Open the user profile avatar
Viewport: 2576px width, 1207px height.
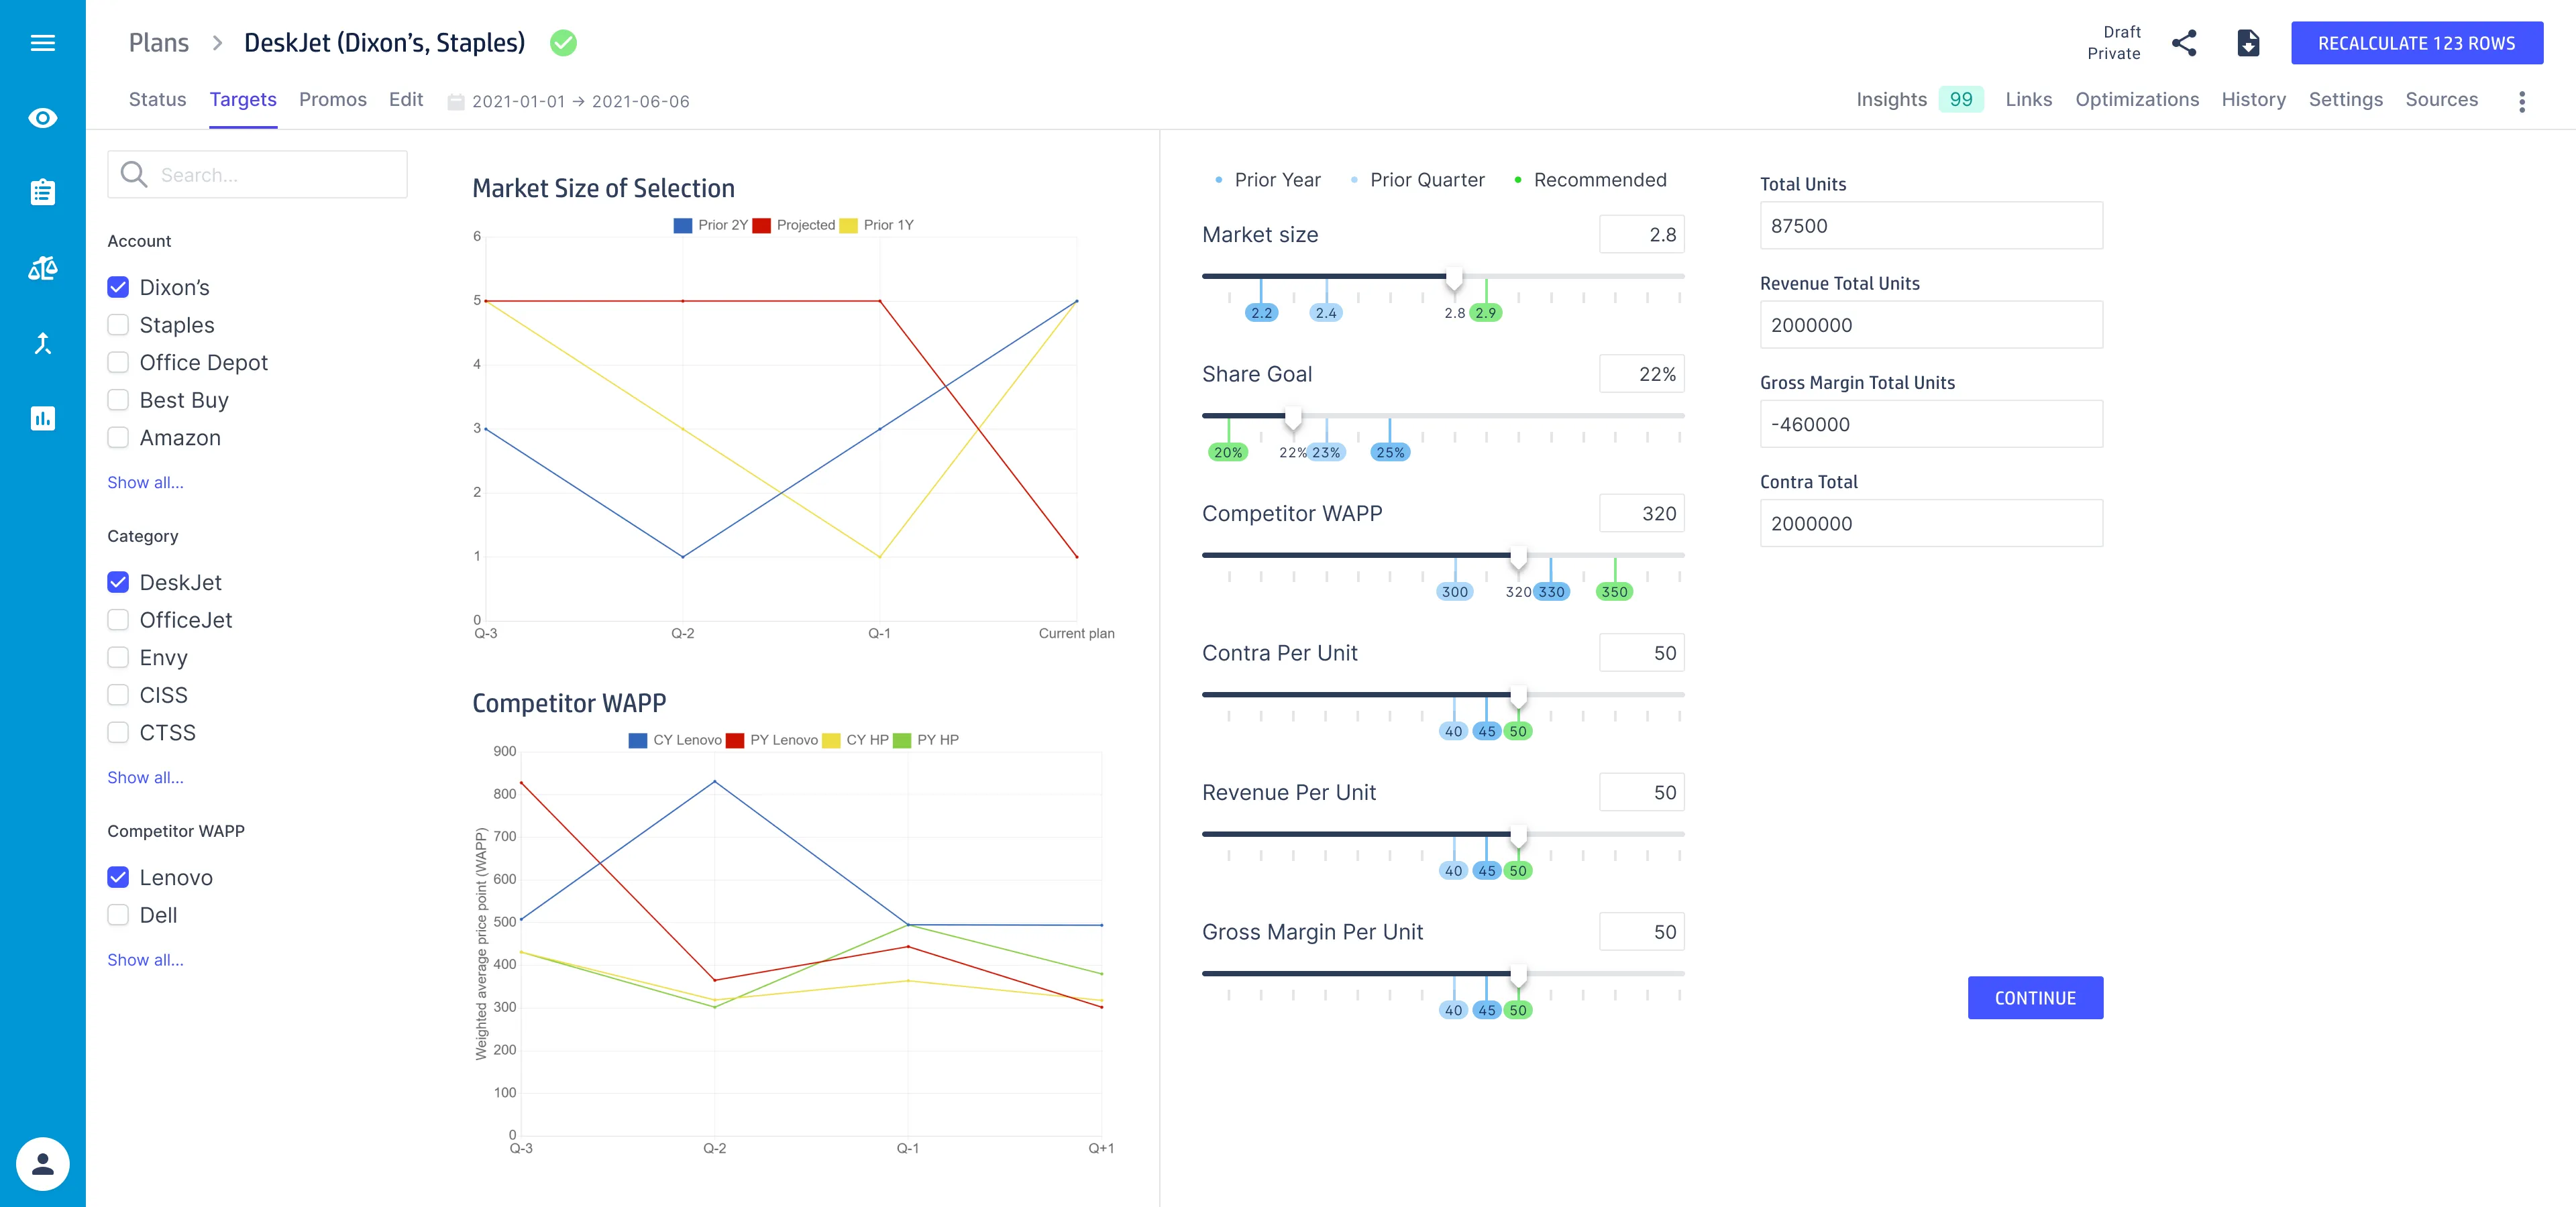coord(42,1163)
